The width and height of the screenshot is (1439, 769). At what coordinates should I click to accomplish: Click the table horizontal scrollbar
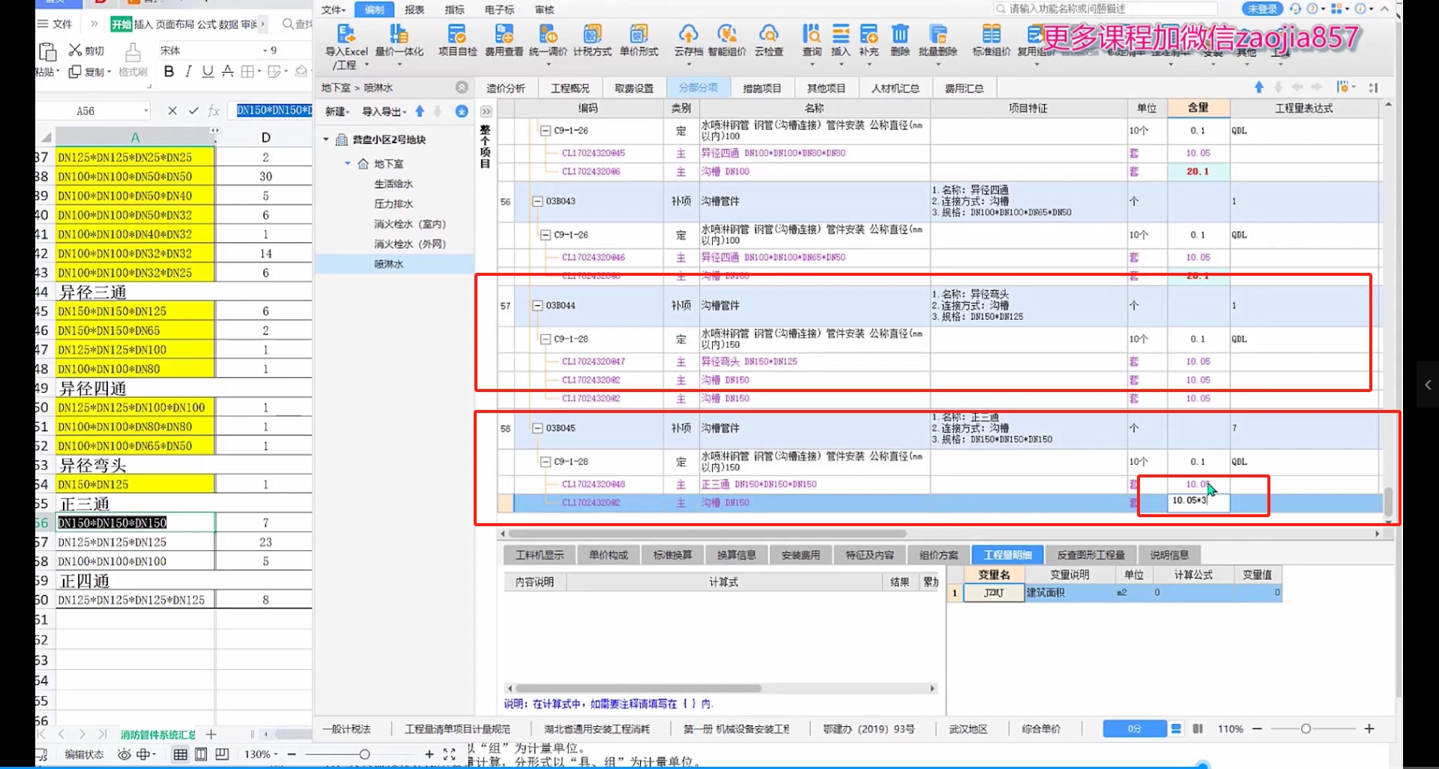pos(708,534)
